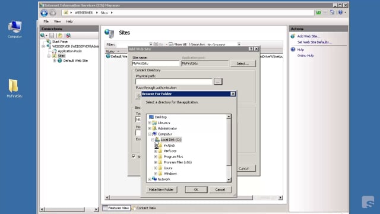The image size is (380, 214).
Task: Click the Connections save icon
Action: click(x=52, y=36)
